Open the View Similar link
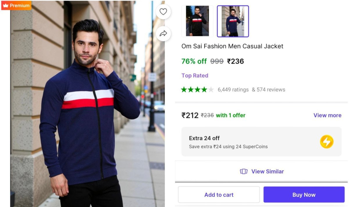The height and width of the screenshot is (207, 349). 267,172
